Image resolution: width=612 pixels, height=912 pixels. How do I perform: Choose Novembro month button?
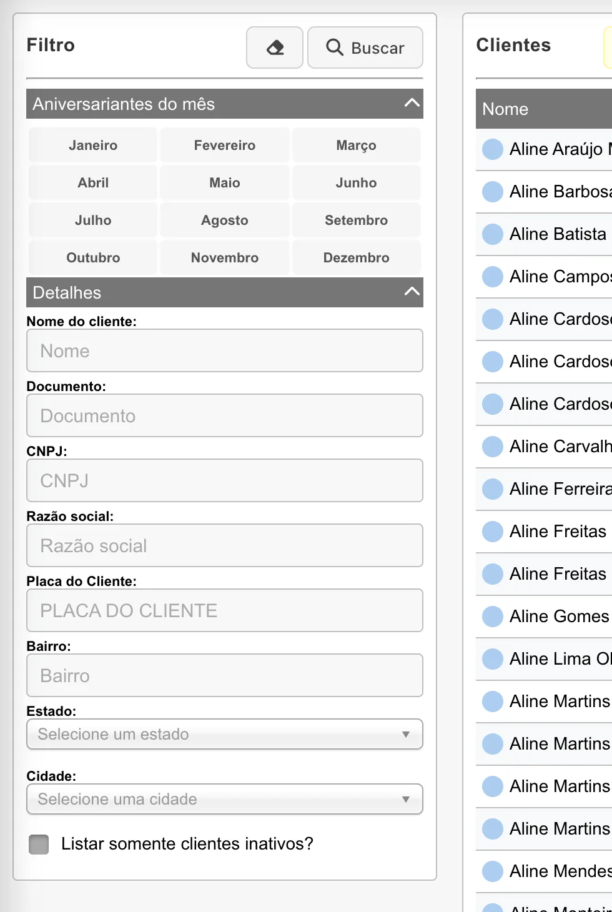(225, 257)
